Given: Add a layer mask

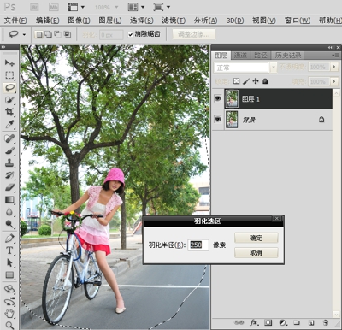Looking at the screenshot, I should pyautogui.click(x=268, y=322).
